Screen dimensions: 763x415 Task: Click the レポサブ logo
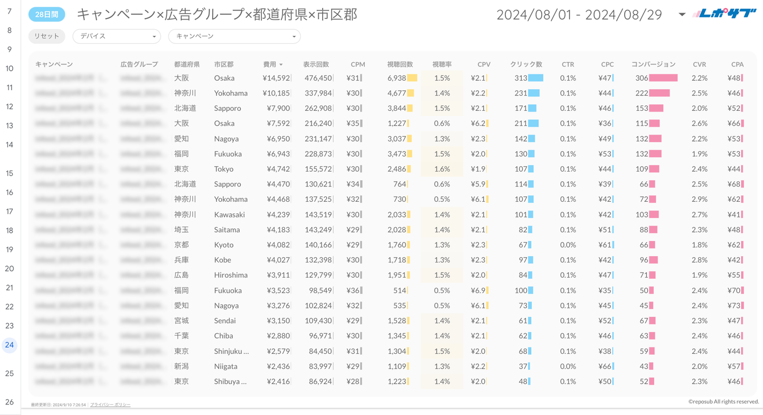click(x=724, y=14)
